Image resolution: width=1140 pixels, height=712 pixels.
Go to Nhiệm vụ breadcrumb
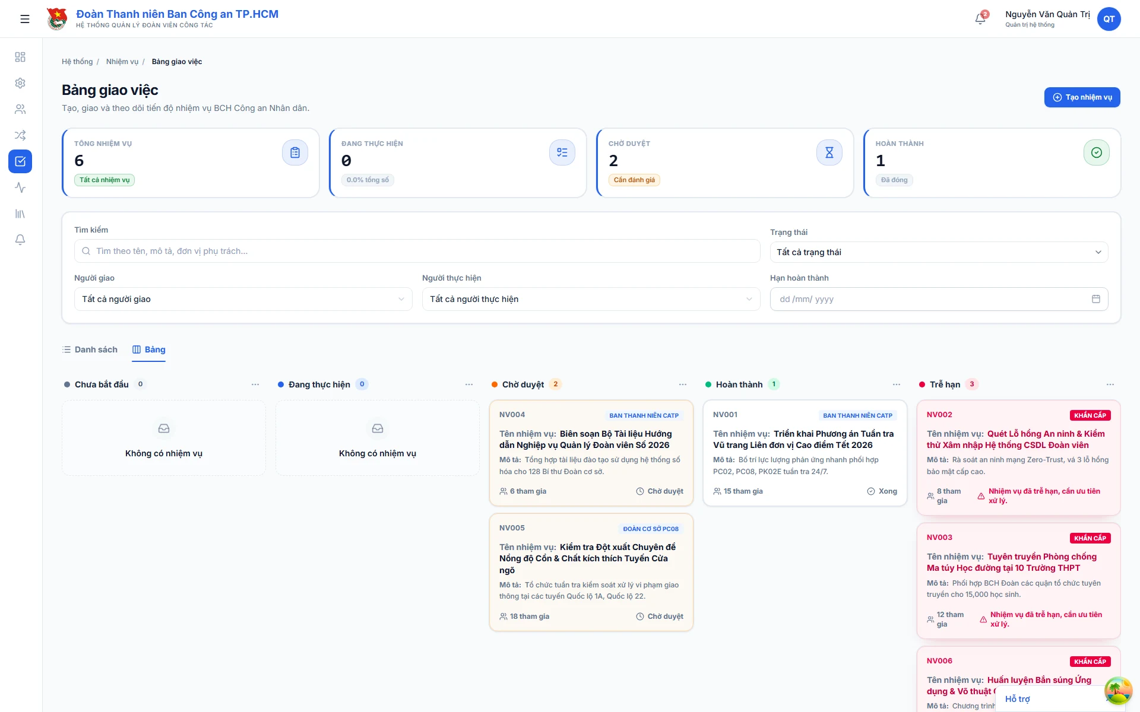coord(122,62)
